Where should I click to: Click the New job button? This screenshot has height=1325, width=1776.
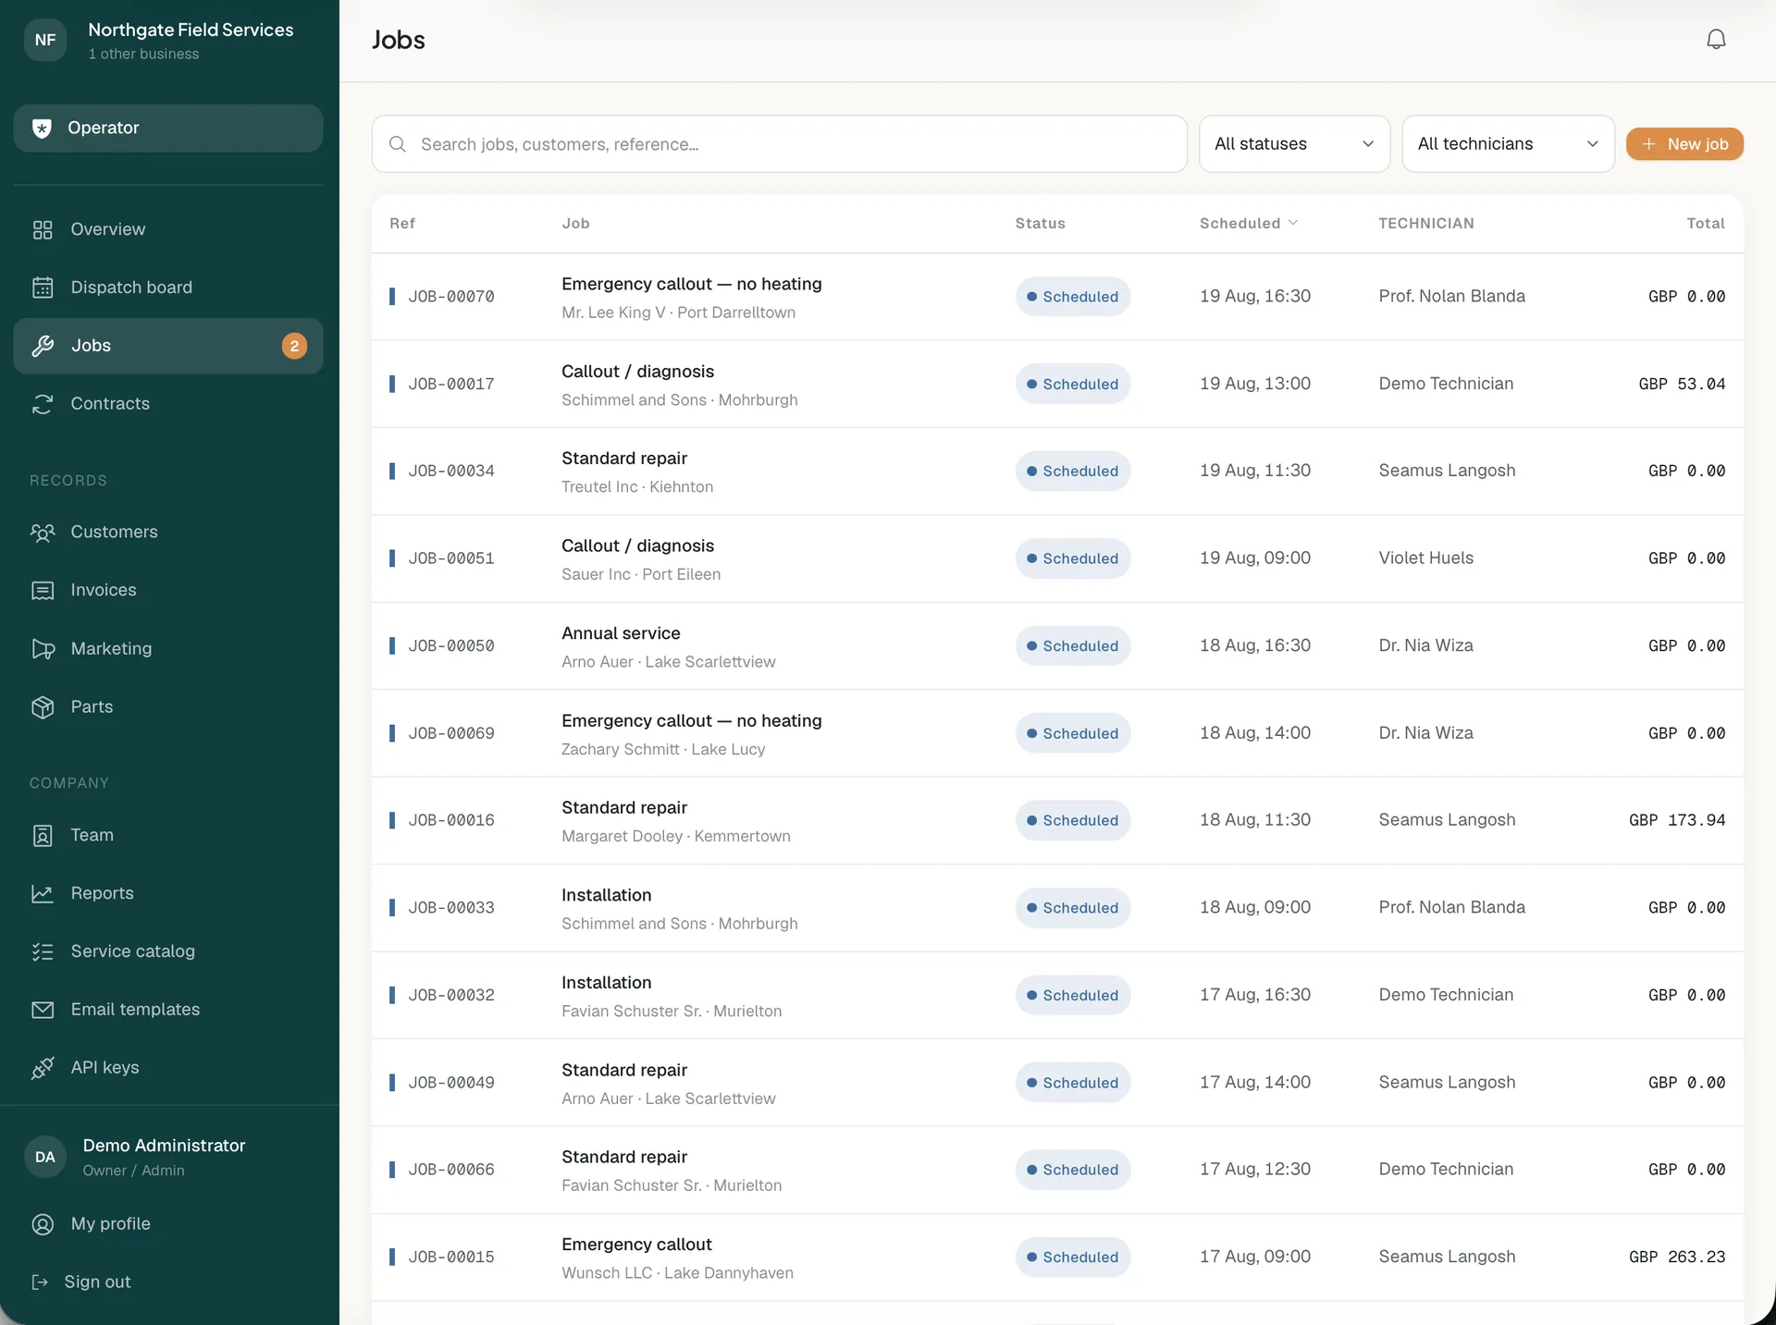[1684, 144]
